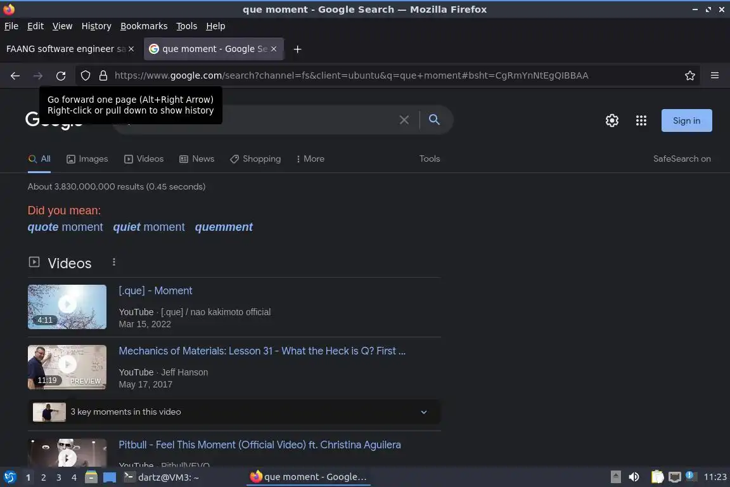The height and width of the screenshot is (487, 730).
Task: Open Videos section three-dot options
Action: click(x=113, y=263)
